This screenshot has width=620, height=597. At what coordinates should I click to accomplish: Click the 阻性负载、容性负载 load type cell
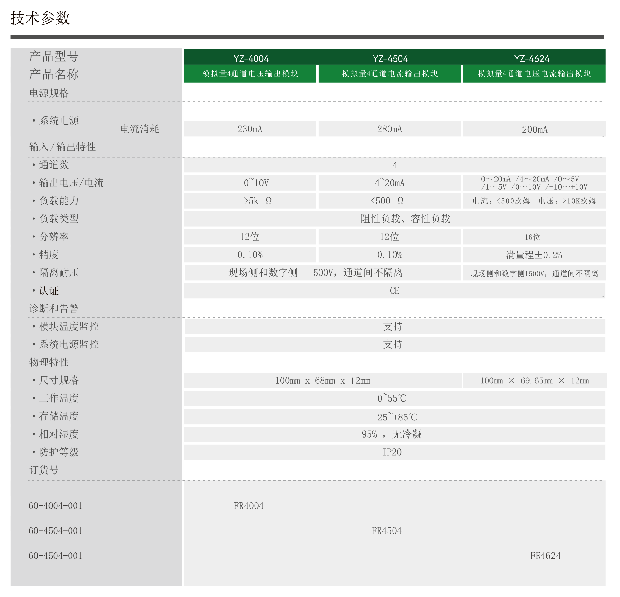[x=405, y=218]
